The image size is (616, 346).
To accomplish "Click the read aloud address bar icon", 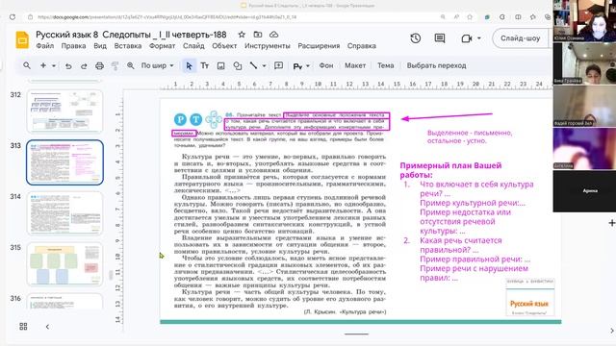I will pyautogui.click(x=456, y=17).
